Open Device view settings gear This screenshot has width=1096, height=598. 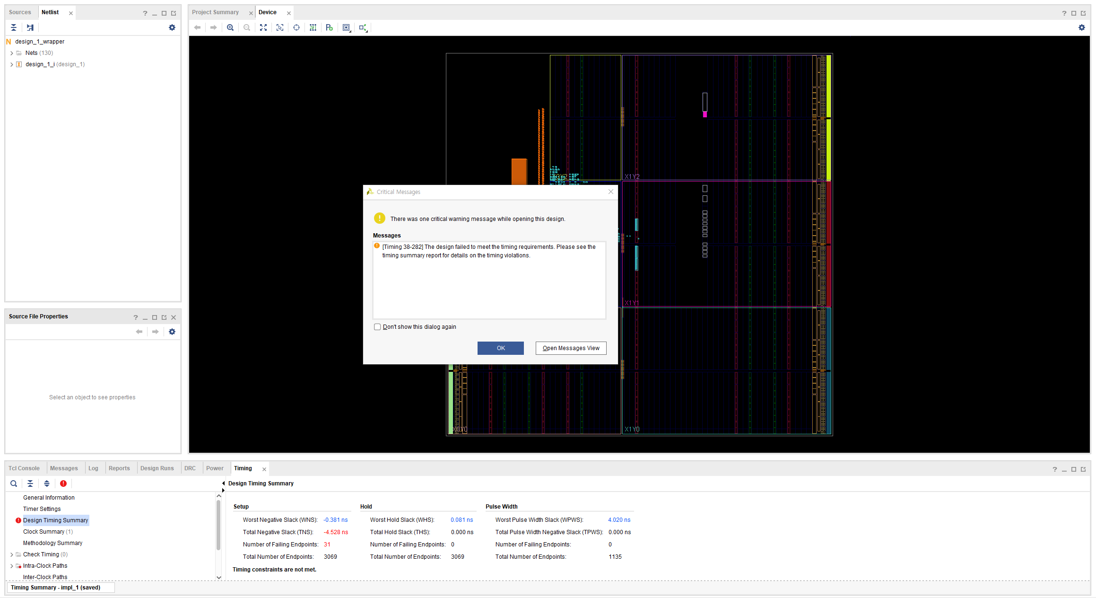[1081, 27]
